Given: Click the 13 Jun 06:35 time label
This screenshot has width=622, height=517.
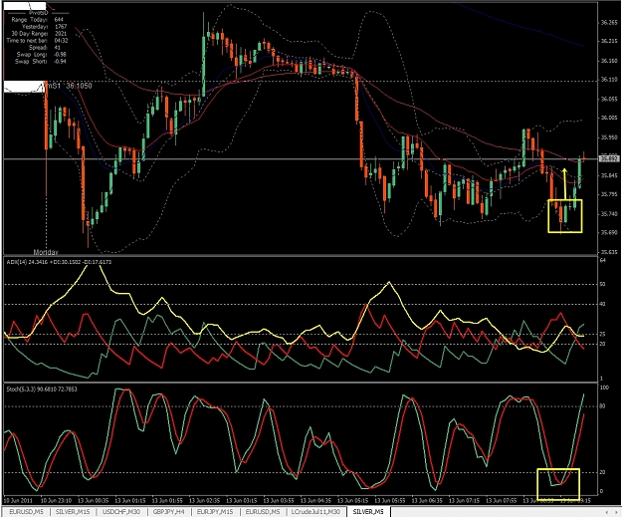Looking at the screenshot, I should pos(427,501).
